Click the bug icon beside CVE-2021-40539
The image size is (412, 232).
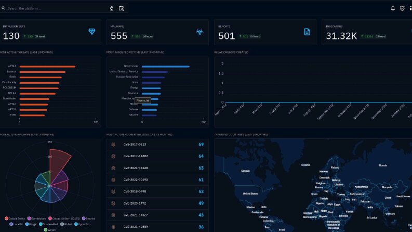point(113,227)
